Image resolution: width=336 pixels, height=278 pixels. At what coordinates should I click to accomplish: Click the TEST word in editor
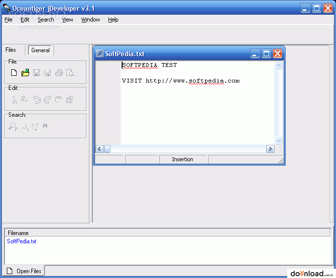click(169, 65)
